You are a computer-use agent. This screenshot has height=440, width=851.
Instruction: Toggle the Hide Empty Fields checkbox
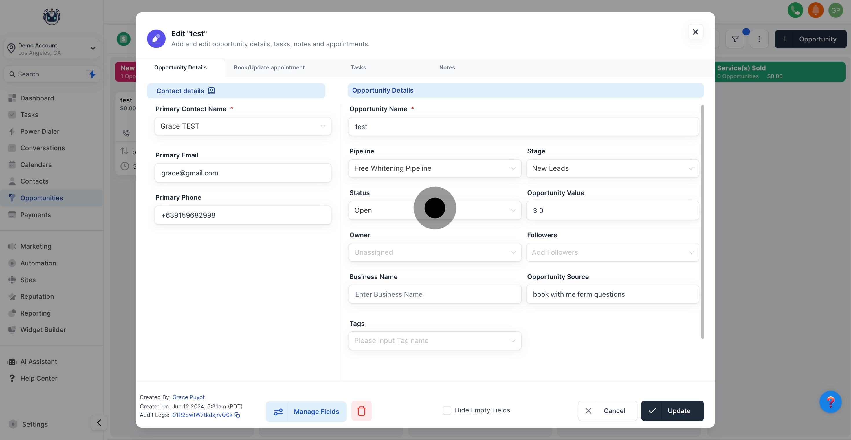447,410
